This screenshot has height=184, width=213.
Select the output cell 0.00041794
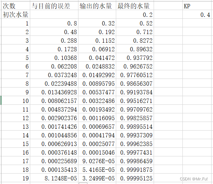(97, 135)
